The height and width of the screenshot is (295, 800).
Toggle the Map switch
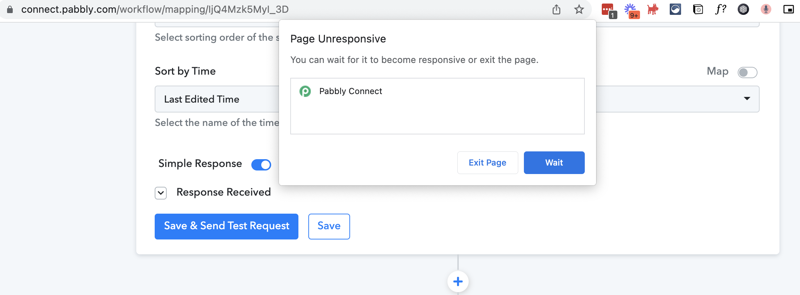747,73
